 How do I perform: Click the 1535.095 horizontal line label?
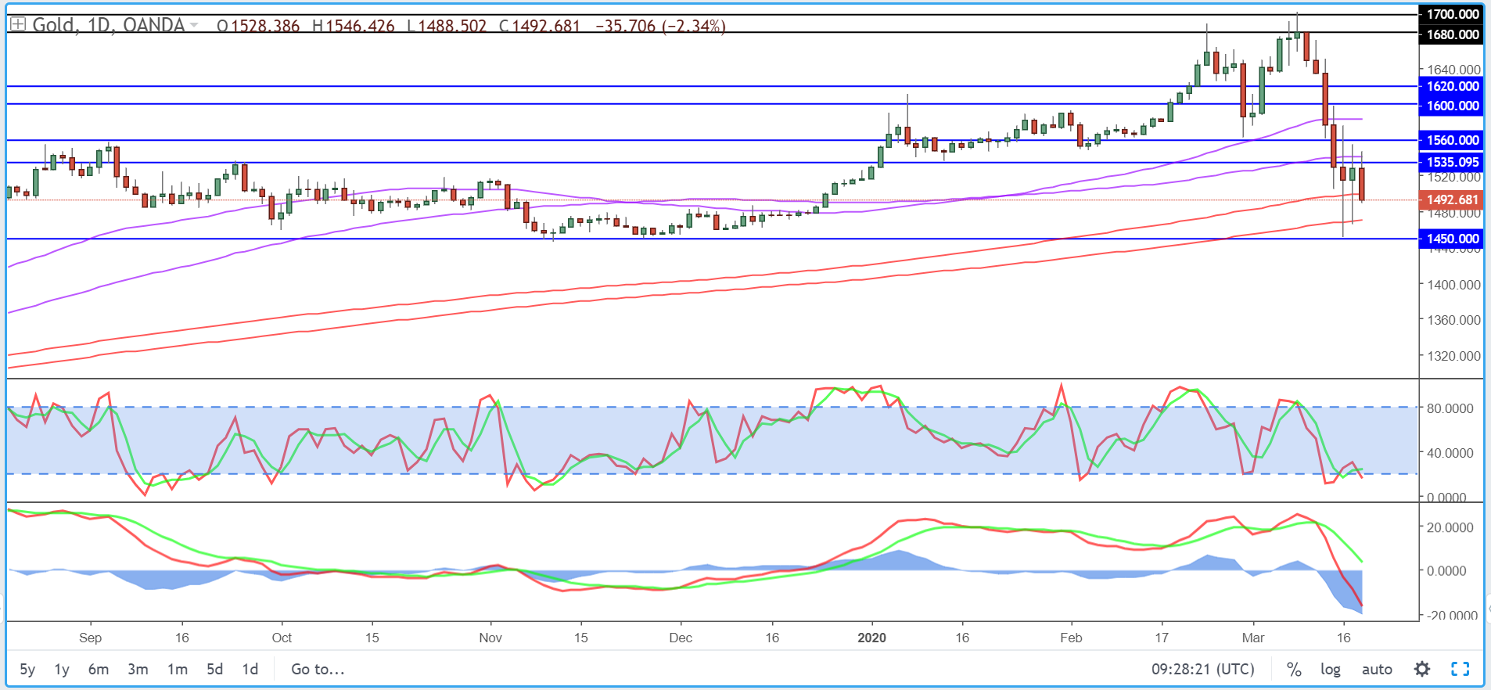click(1452, 162)
